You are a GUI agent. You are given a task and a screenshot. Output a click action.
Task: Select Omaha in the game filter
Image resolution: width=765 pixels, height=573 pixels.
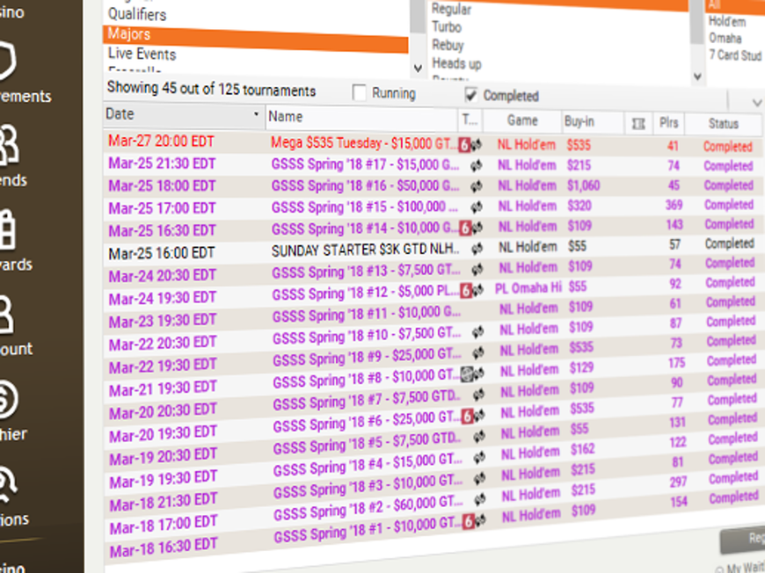(725, 38)
